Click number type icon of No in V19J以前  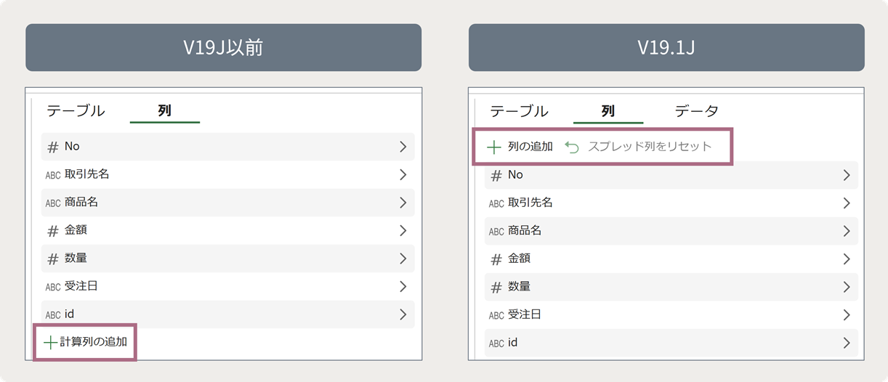click(x=53, y=147)
